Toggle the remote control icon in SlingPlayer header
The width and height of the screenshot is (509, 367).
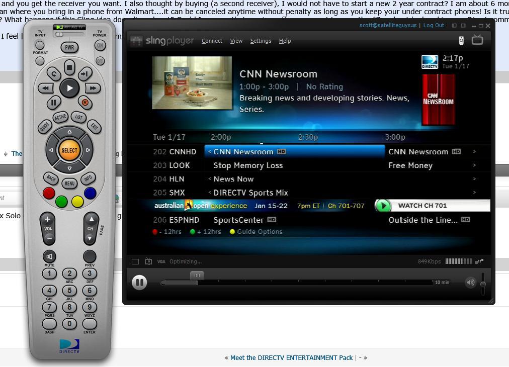[461, 41]
